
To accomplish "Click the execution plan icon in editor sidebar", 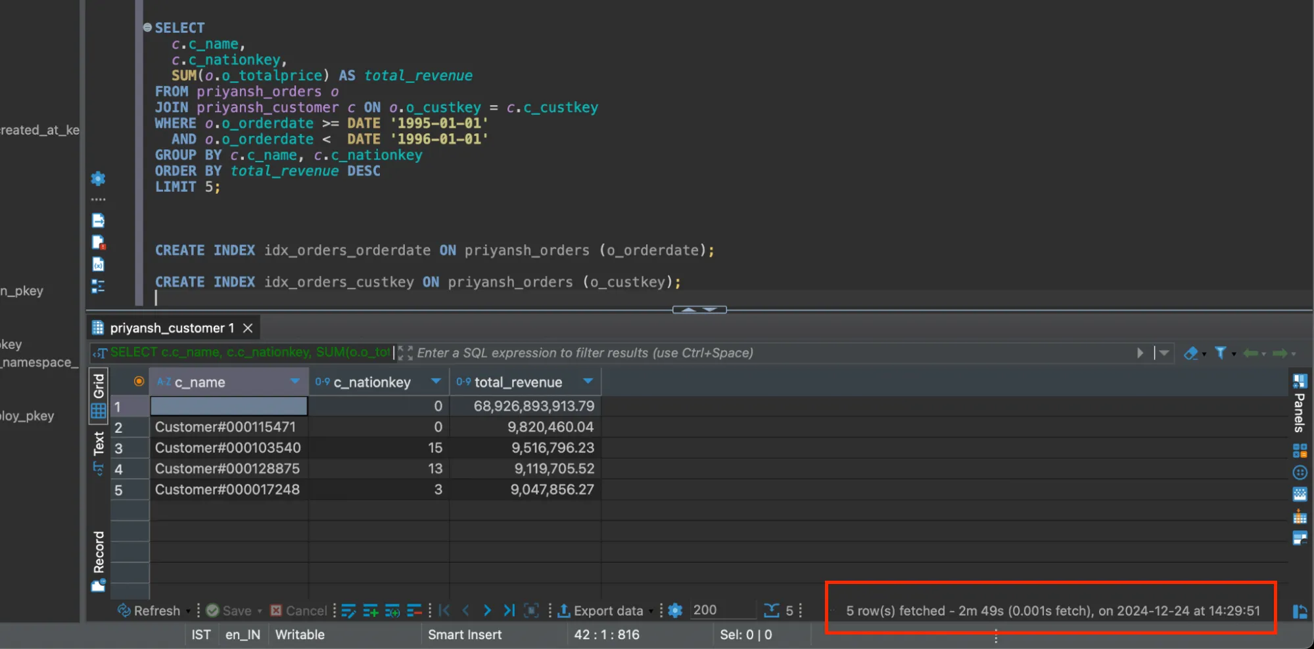I will tap(98, 286).
